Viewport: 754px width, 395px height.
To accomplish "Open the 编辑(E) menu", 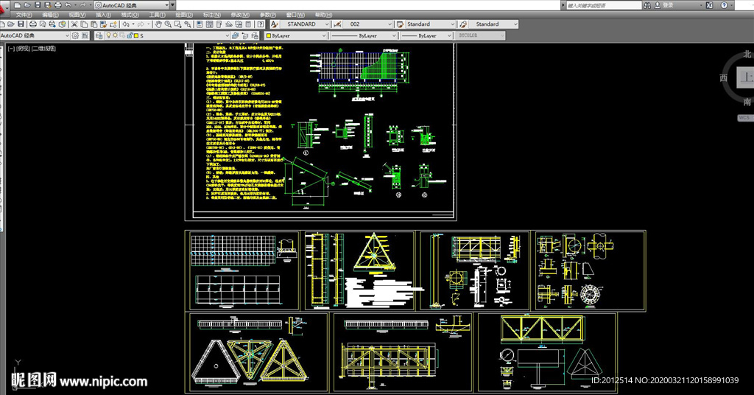I will (51, 15).
